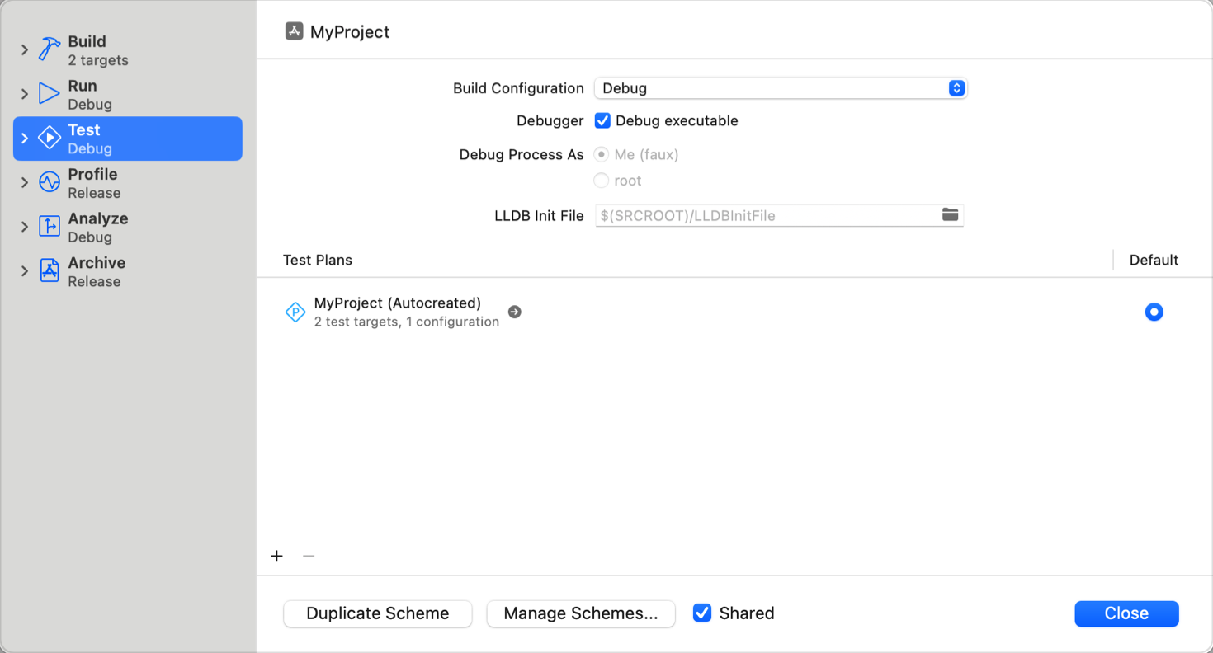Click the arrow to open test plan details
The height and width of the screenshot is (653, 1213).
coord(514,312)
